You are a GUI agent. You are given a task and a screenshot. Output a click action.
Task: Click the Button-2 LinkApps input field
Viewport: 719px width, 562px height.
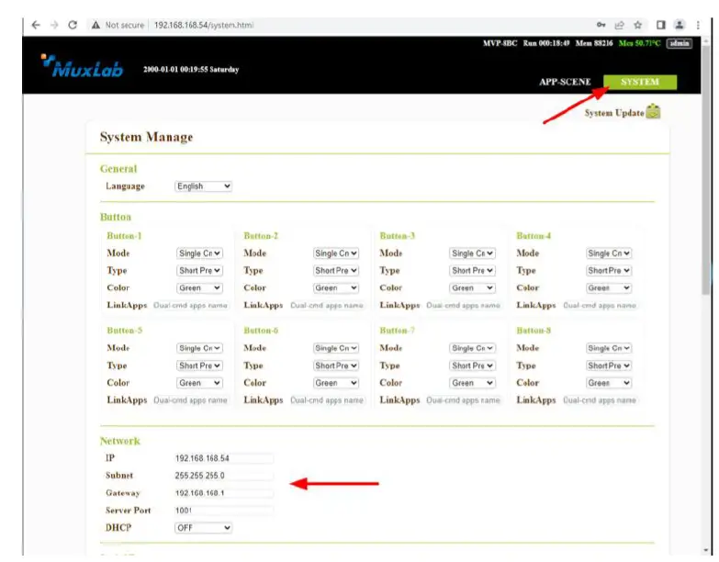[327, 305]
